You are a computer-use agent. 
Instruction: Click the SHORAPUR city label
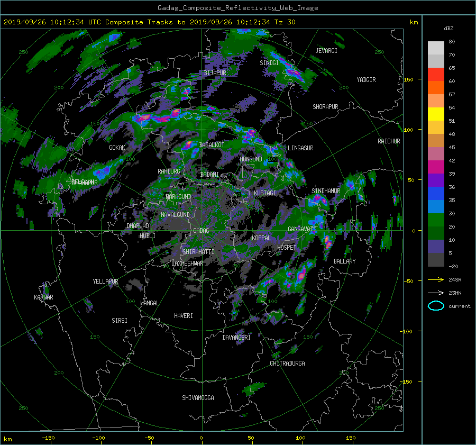point(325,107)
